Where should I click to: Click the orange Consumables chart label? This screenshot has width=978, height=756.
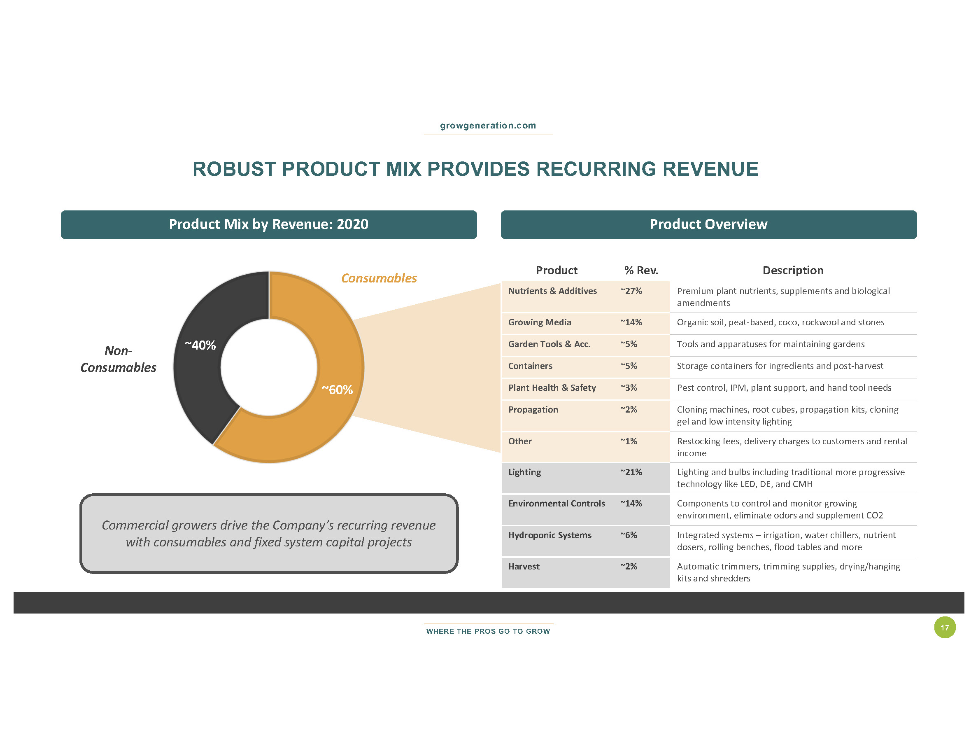coord(379,278)
